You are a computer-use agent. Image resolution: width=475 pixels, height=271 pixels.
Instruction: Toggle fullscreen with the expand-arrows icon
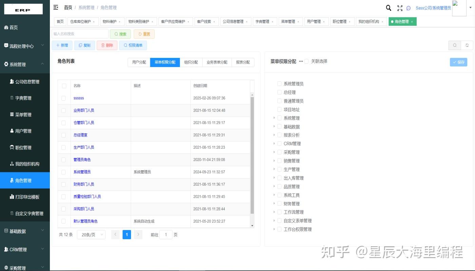[x=399, y=7]
